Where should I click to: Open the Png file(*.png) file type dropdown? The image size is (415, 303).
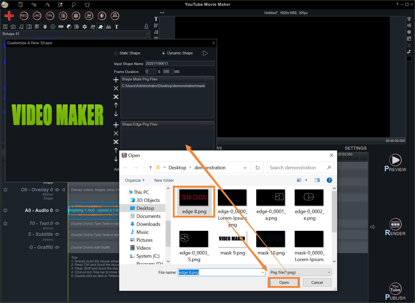[301, 272]
